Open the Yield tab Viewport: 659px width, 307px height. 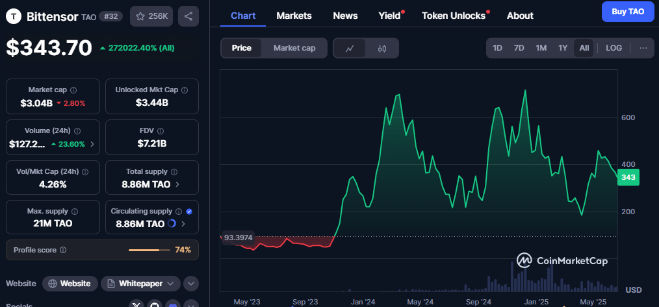tap(389, 16)
